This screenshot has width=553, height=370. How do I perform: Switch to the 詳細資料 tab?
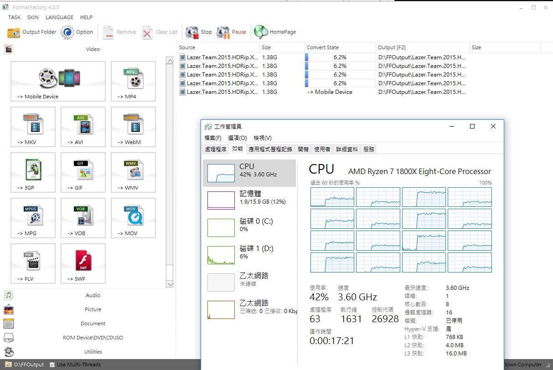(347, 149)
